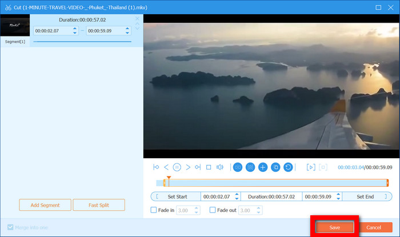Click the right trim handle on timeline
Image resolution: width=400 pixels, height=237 pixels.
click(x=387, y=183)
